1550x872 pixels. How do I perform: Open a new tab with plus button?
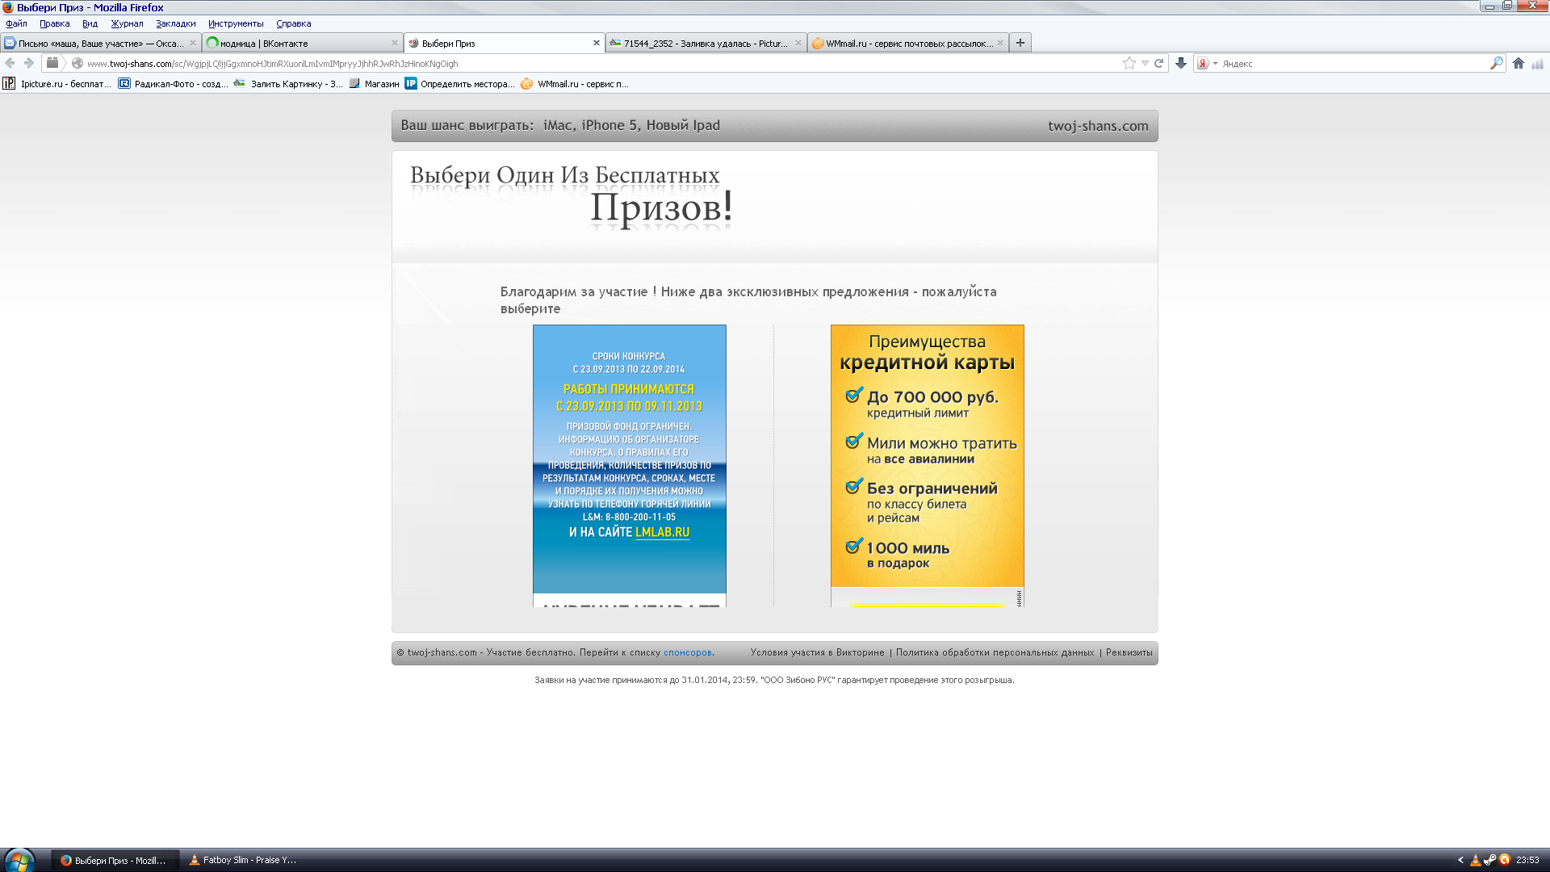click(1020, 43)
